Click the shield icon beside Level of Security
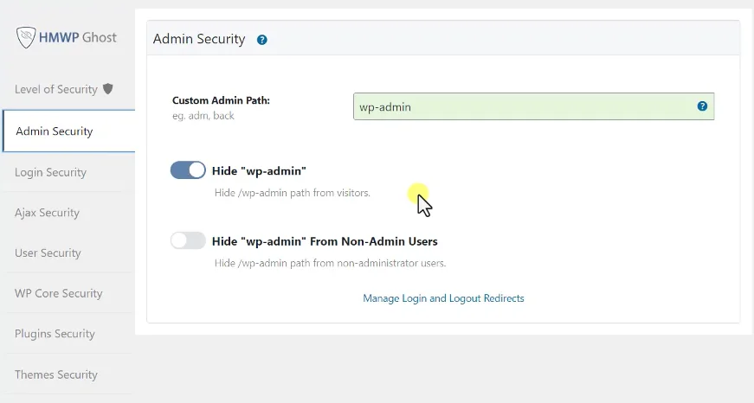 (108, 88)
